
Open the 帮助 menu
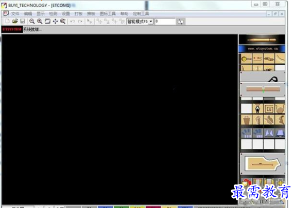click(124, 14)
